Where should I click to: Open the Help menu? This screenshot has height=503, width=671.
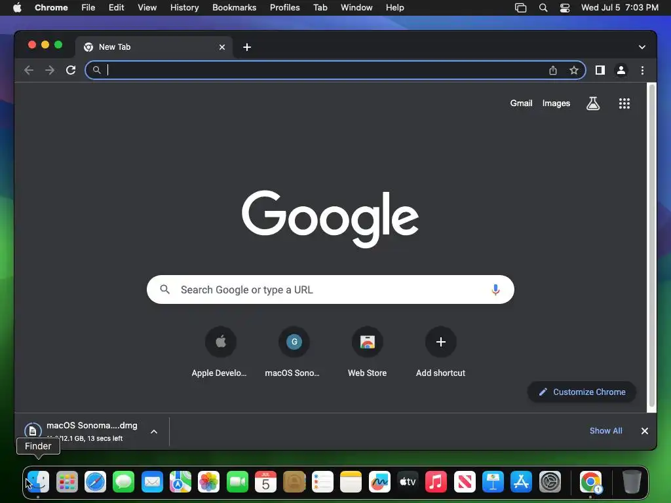[x=394, y=8]
